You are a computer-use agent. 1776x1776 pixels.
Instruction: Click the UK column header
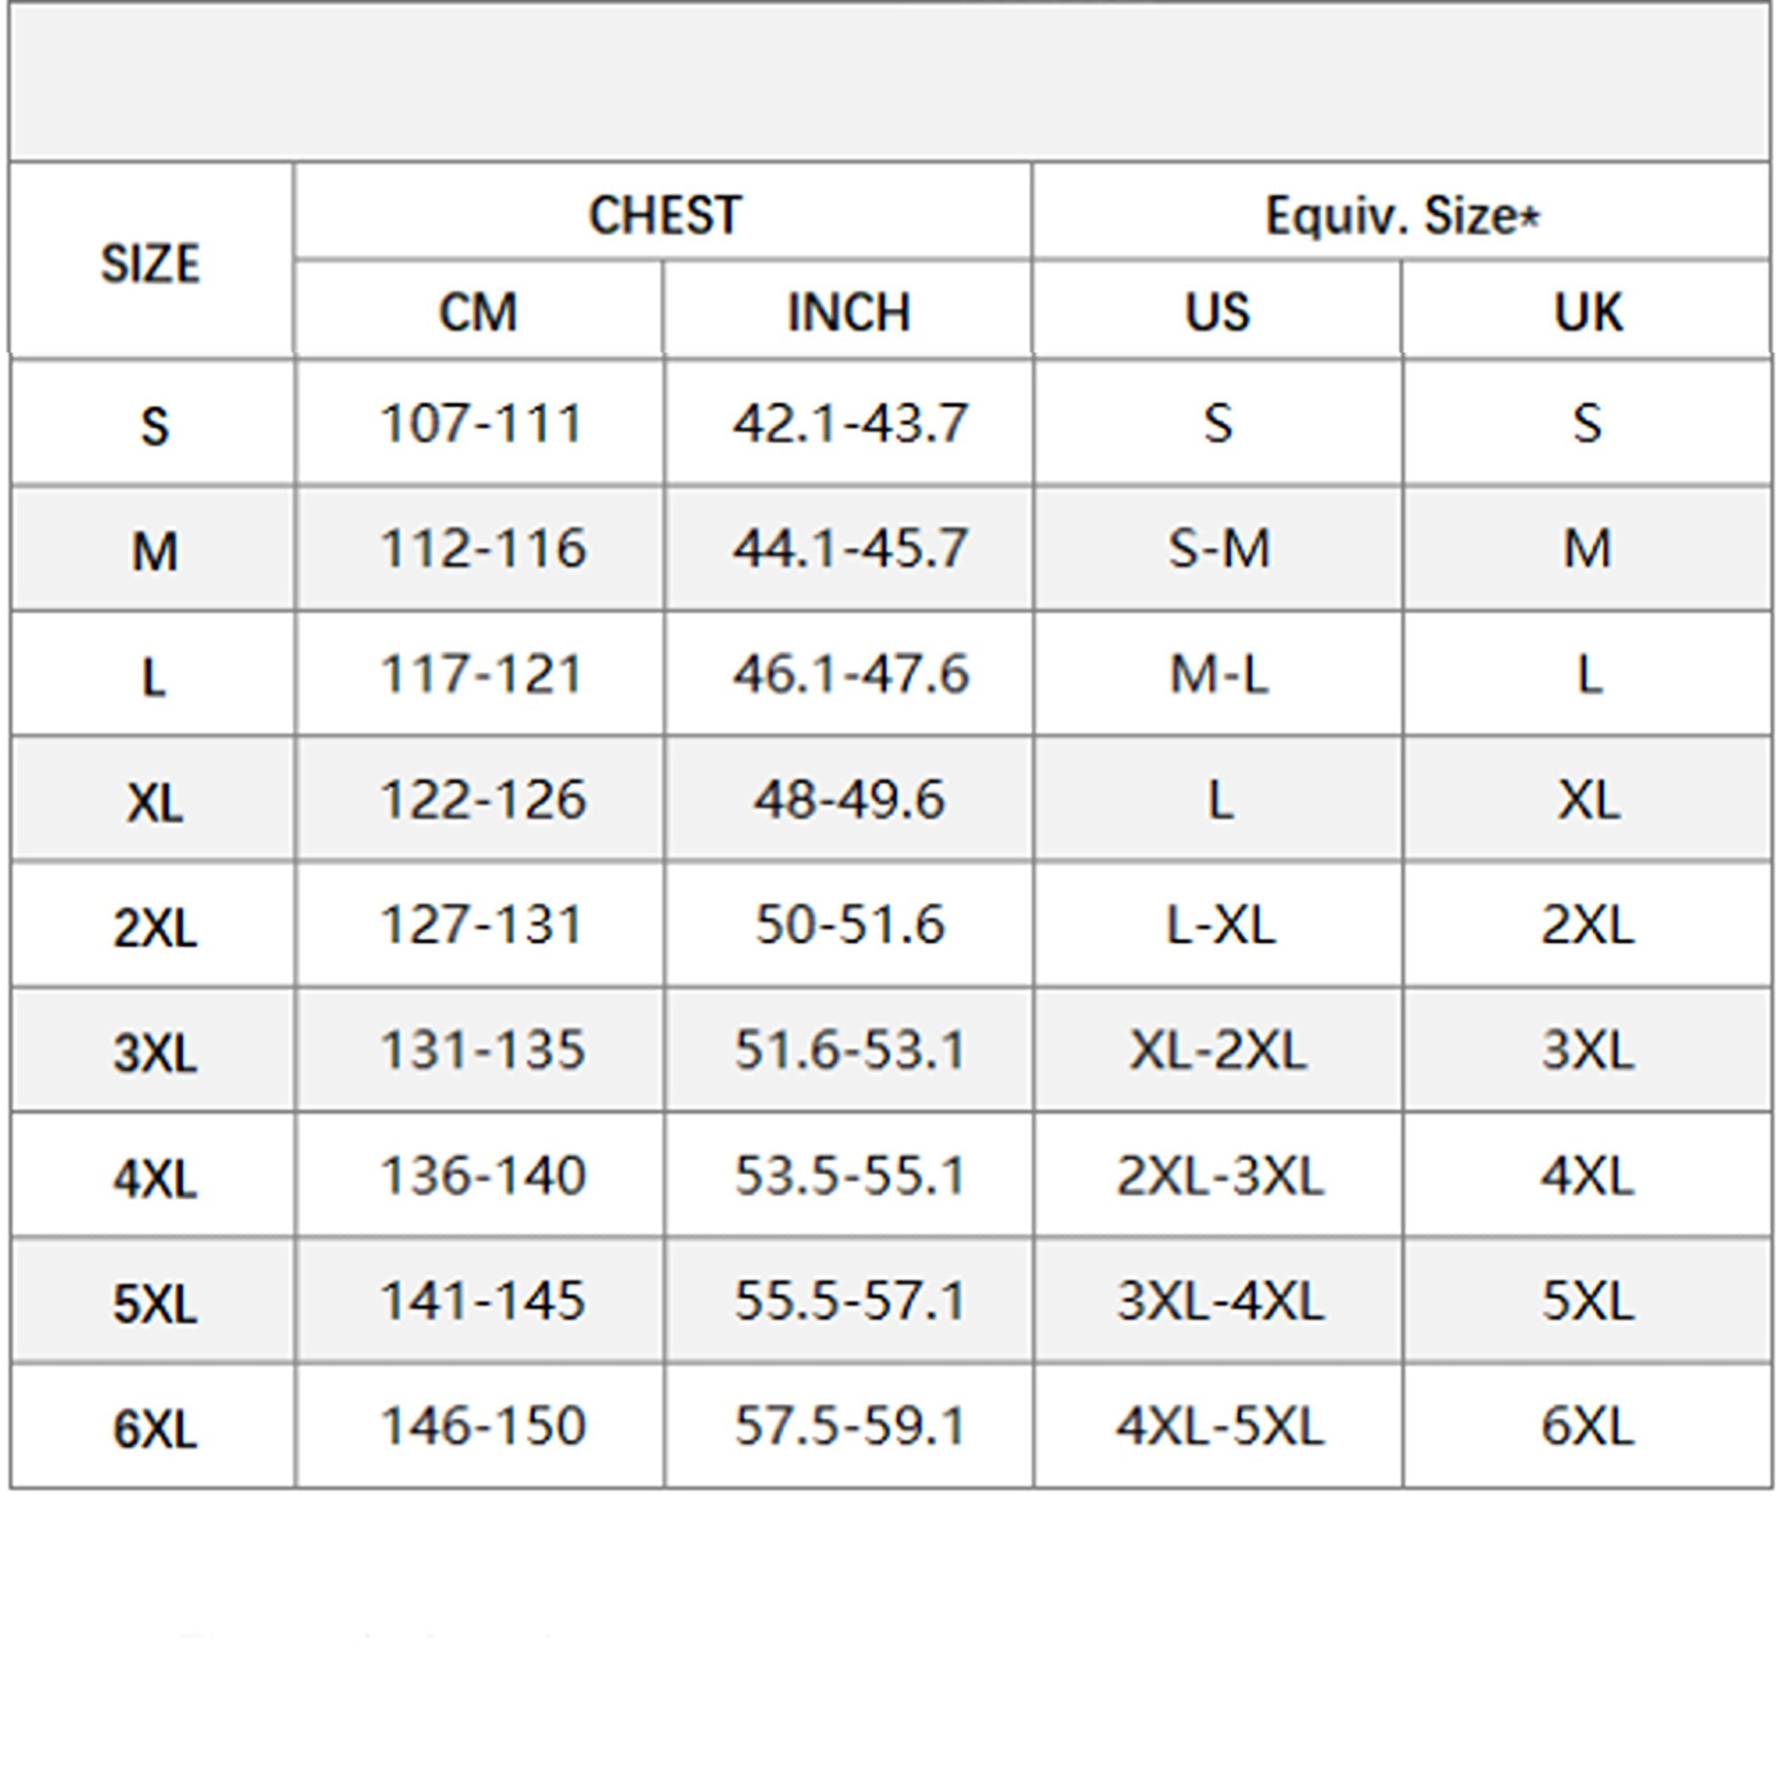point(1588,312)
